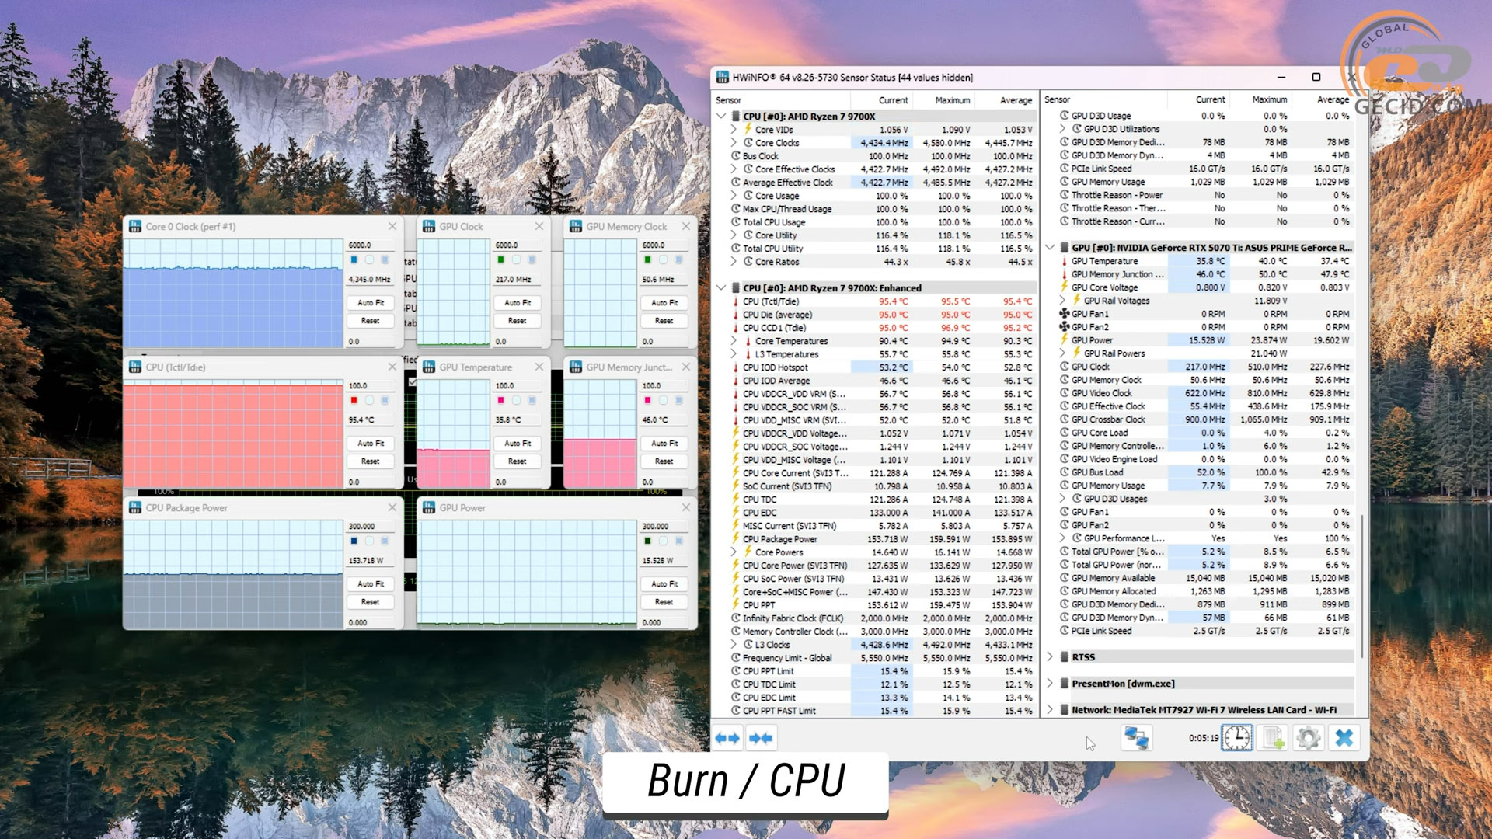Screen dimensions: 1492x839
Task: Click the icon of CPU (Tctl/Tdie) graph window
Action: (x=135, y=367)
